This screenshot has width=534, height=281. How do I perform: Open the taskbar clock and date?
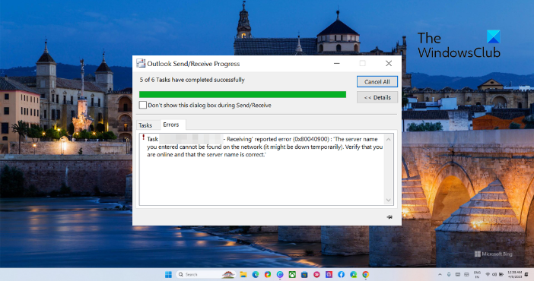pos(515,274)
